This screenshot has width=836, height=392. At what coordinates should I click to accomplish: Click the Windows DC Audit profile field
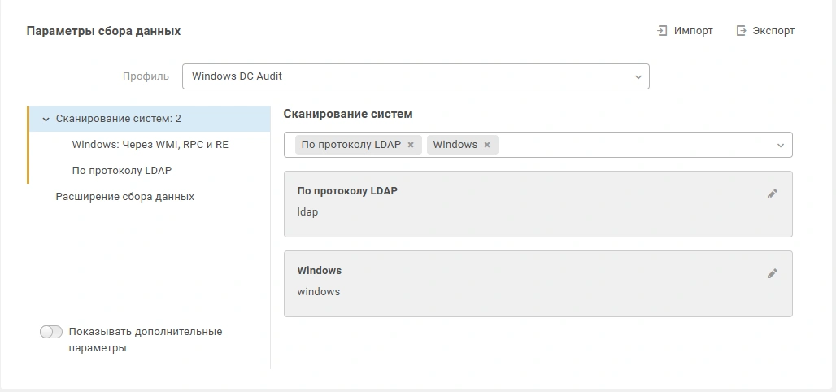tap(416, 76)
